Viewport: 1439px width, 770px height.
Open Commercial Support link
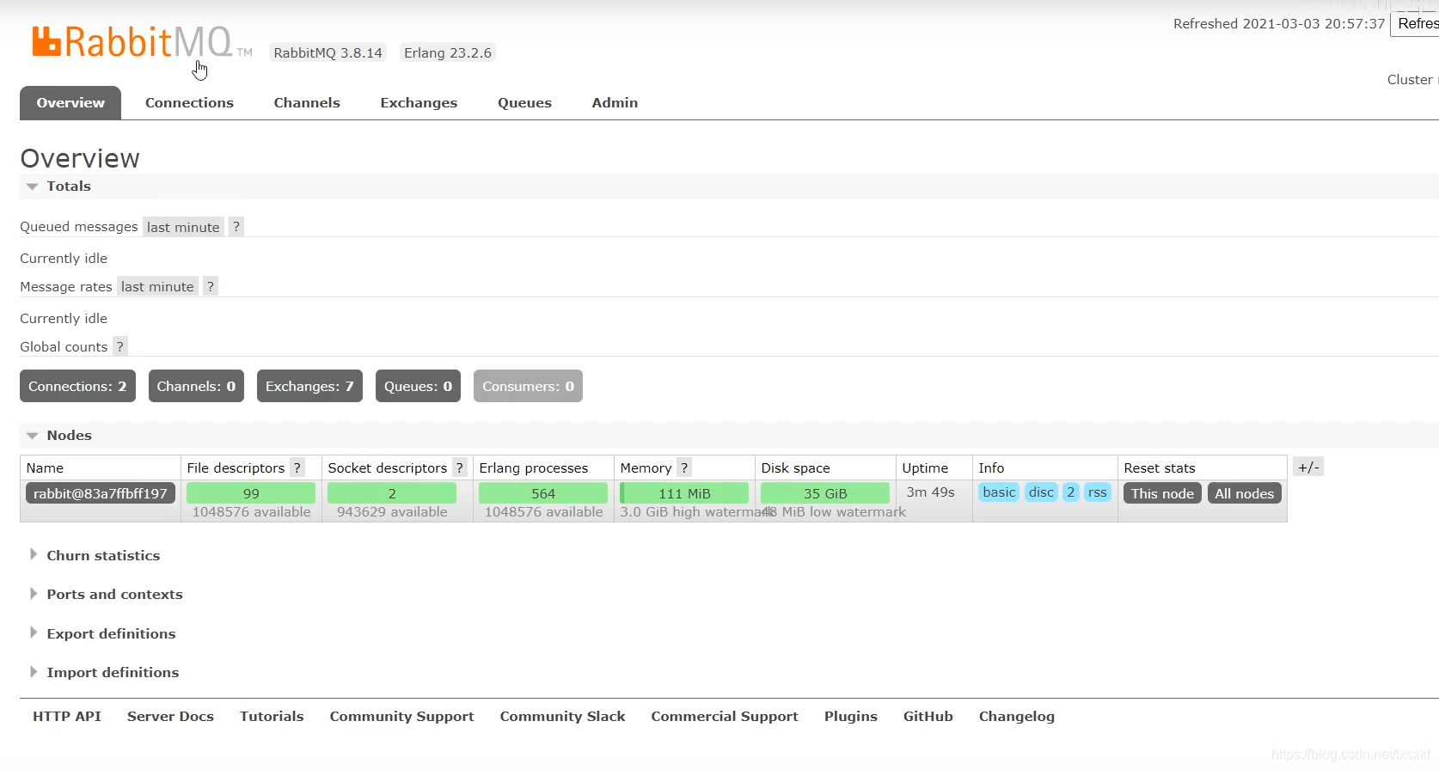(x=725, y=717)
